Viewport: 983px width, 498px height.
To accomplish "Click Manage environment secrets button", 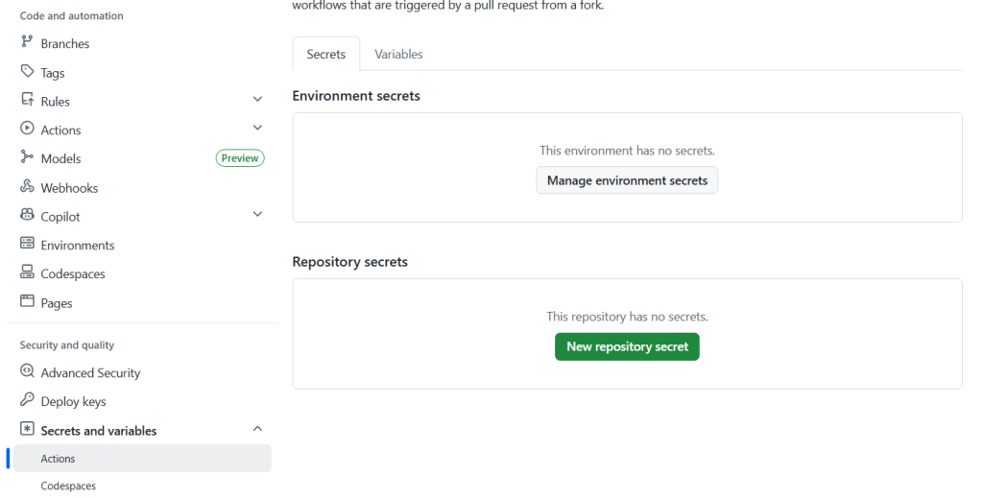I will click(x=627, y=180).
